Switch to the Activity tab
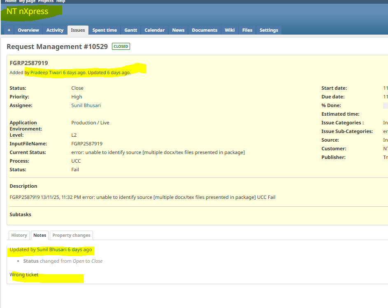 click(x=55, y=30)
